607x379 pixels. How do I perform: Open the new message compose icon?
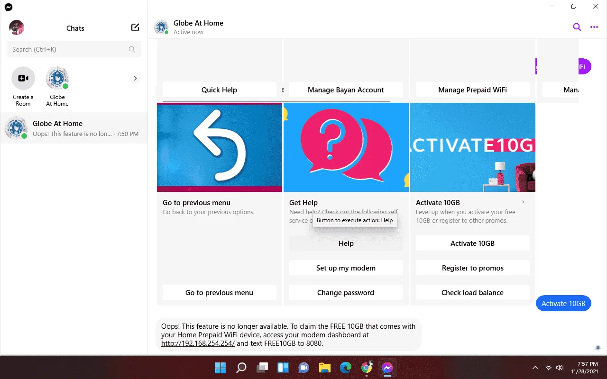(x=135, y=27)
